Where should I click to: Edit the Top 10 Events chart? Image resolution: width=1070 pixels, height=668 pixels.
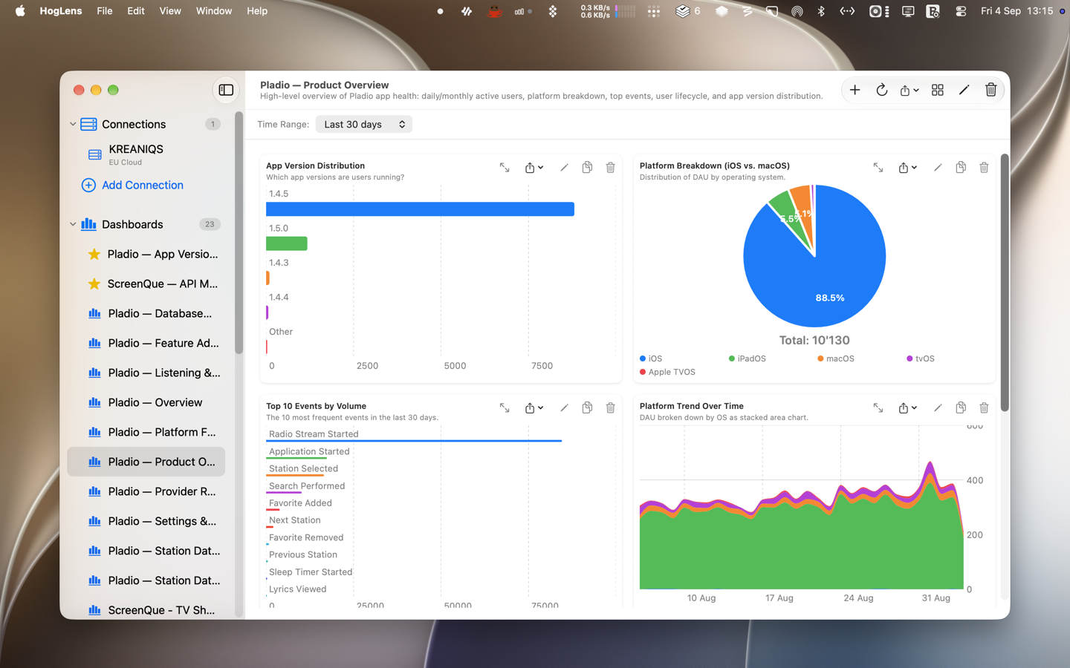pos(564,407)
